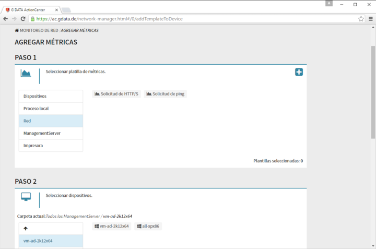Click Todos los ManagementServer folder path

73,216
